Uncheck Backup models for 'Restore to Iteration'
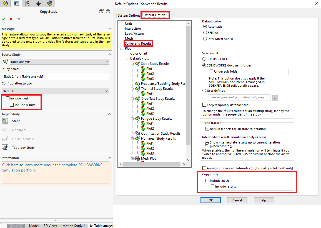The image size is (321, 228). 207,129
